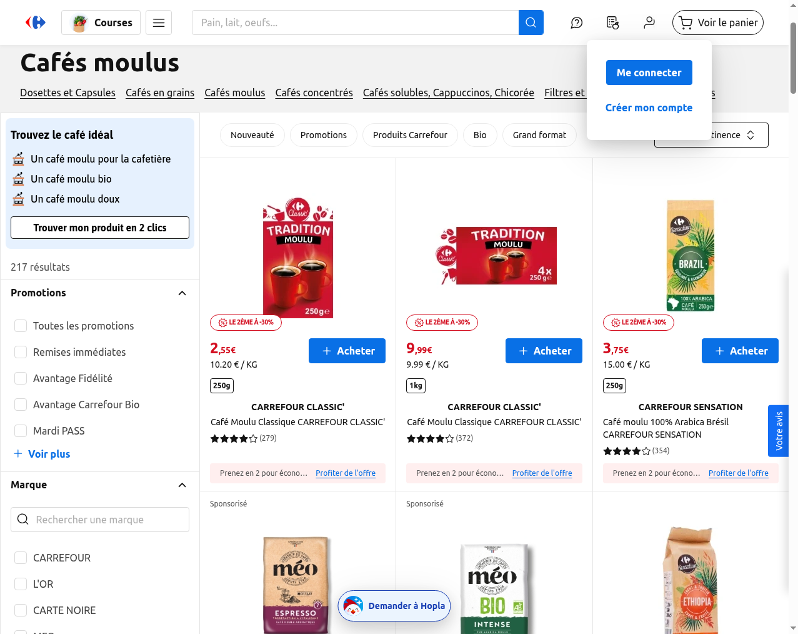Select the CARTE NOIRE brand checkbox
Image resolution: width=798 pixels, height=634 pixels.
coord(21,610)
